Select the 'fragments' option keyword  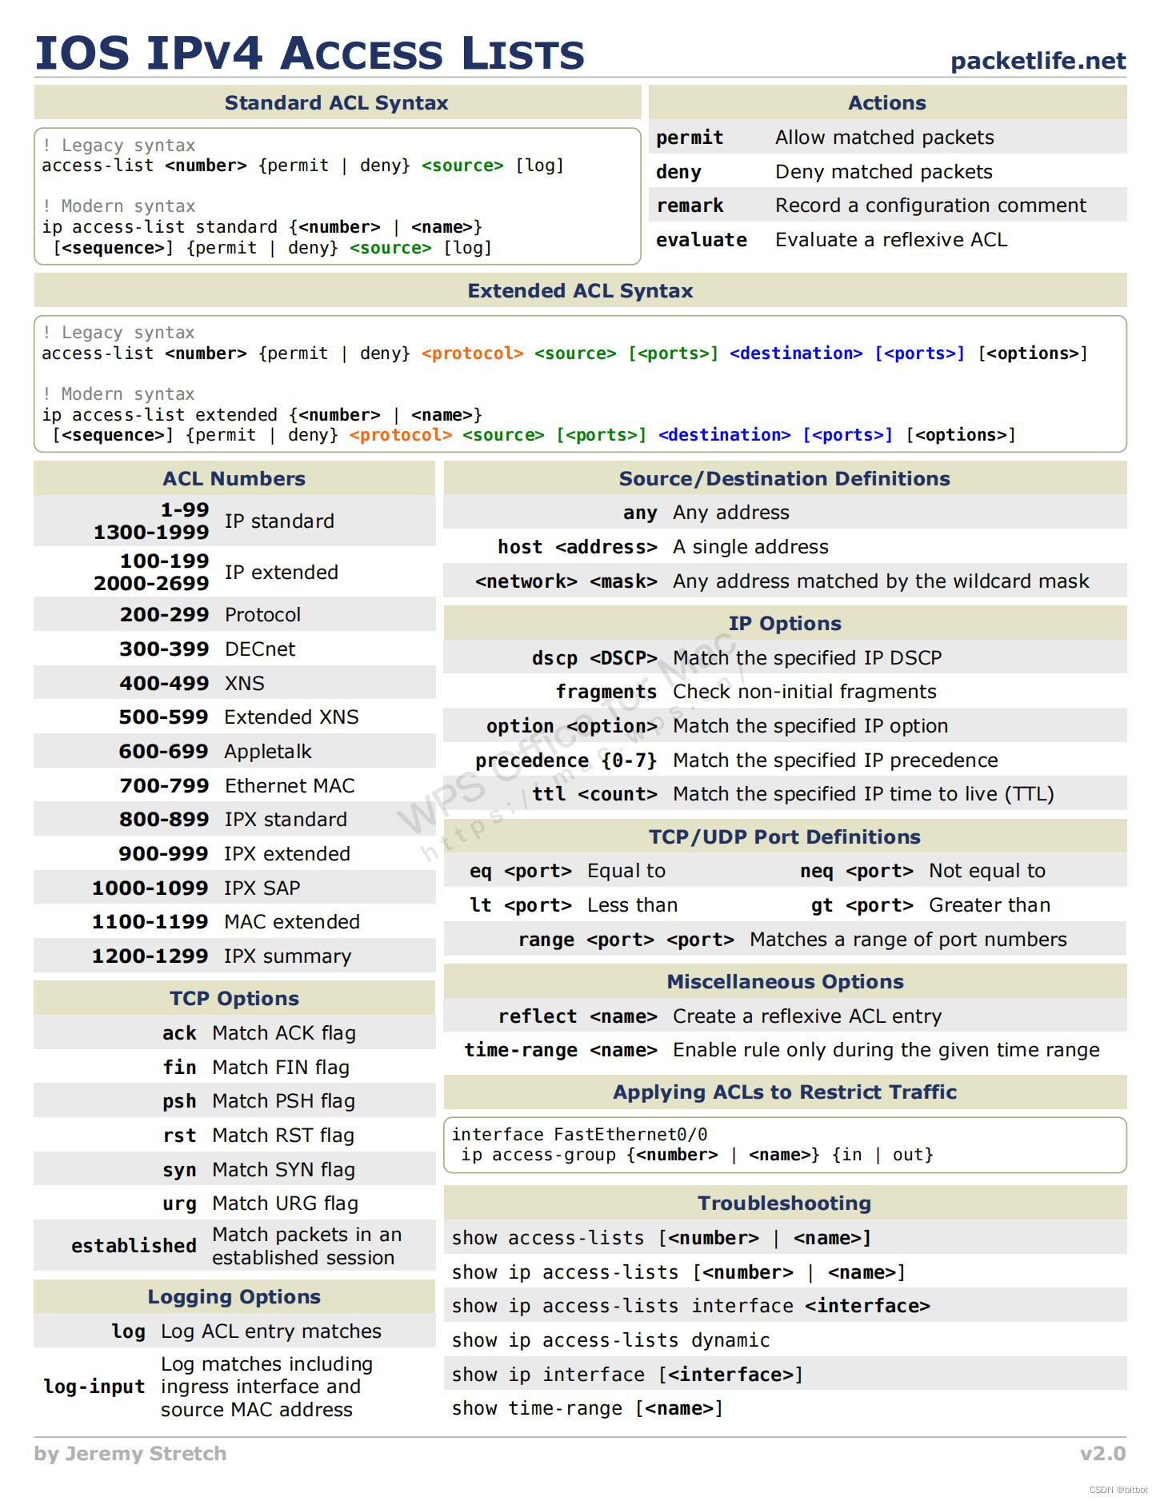click(x=606, y=692)
